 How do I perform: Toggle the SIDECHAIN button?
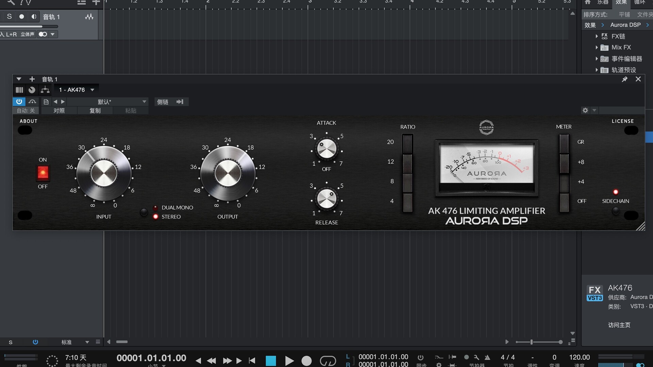coord(616,211)
